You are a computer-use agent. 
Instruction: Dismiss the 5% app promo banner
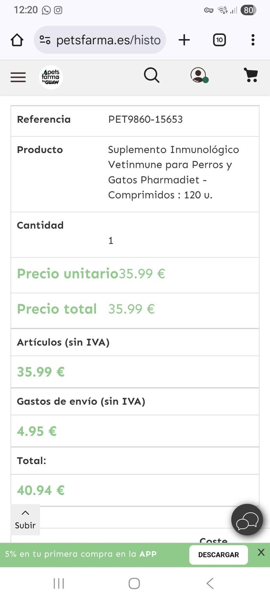261,552
